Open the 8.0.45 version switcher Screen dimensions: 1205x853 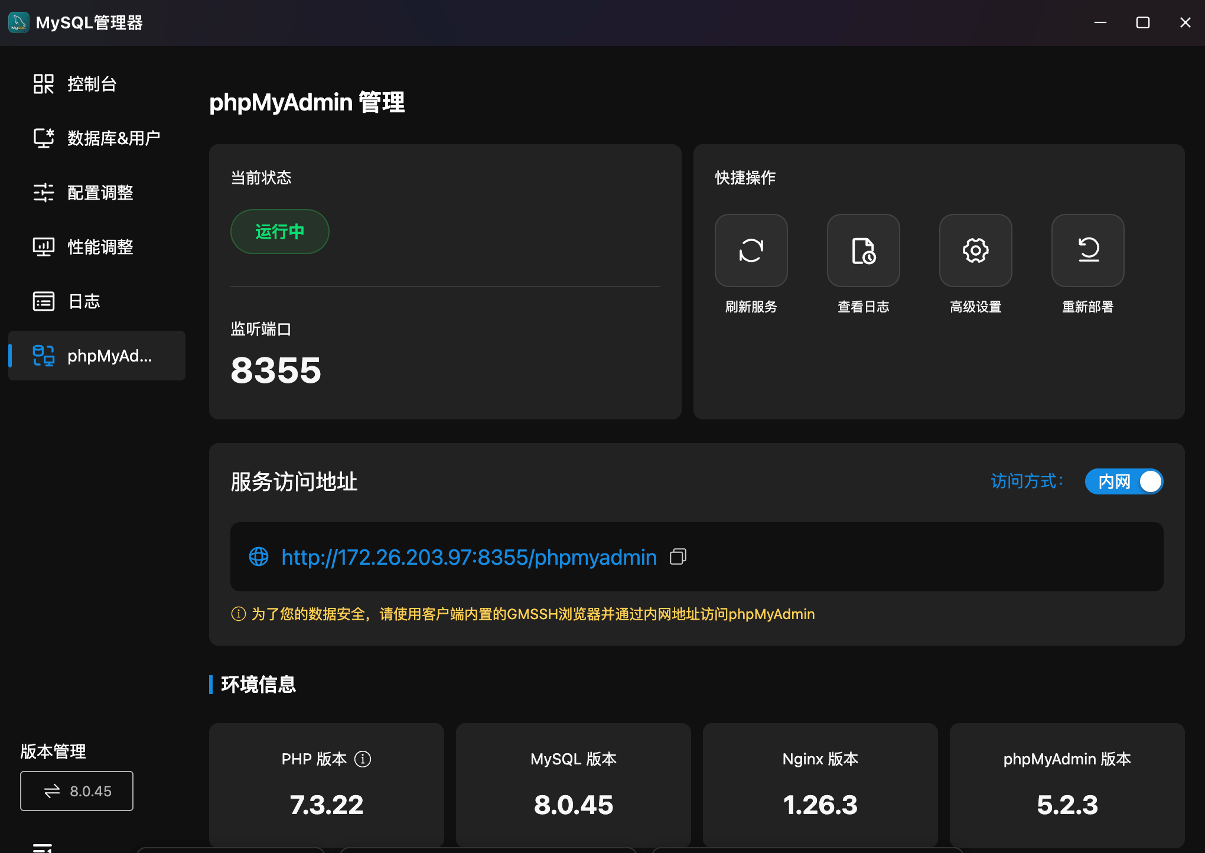click(77, 791)
